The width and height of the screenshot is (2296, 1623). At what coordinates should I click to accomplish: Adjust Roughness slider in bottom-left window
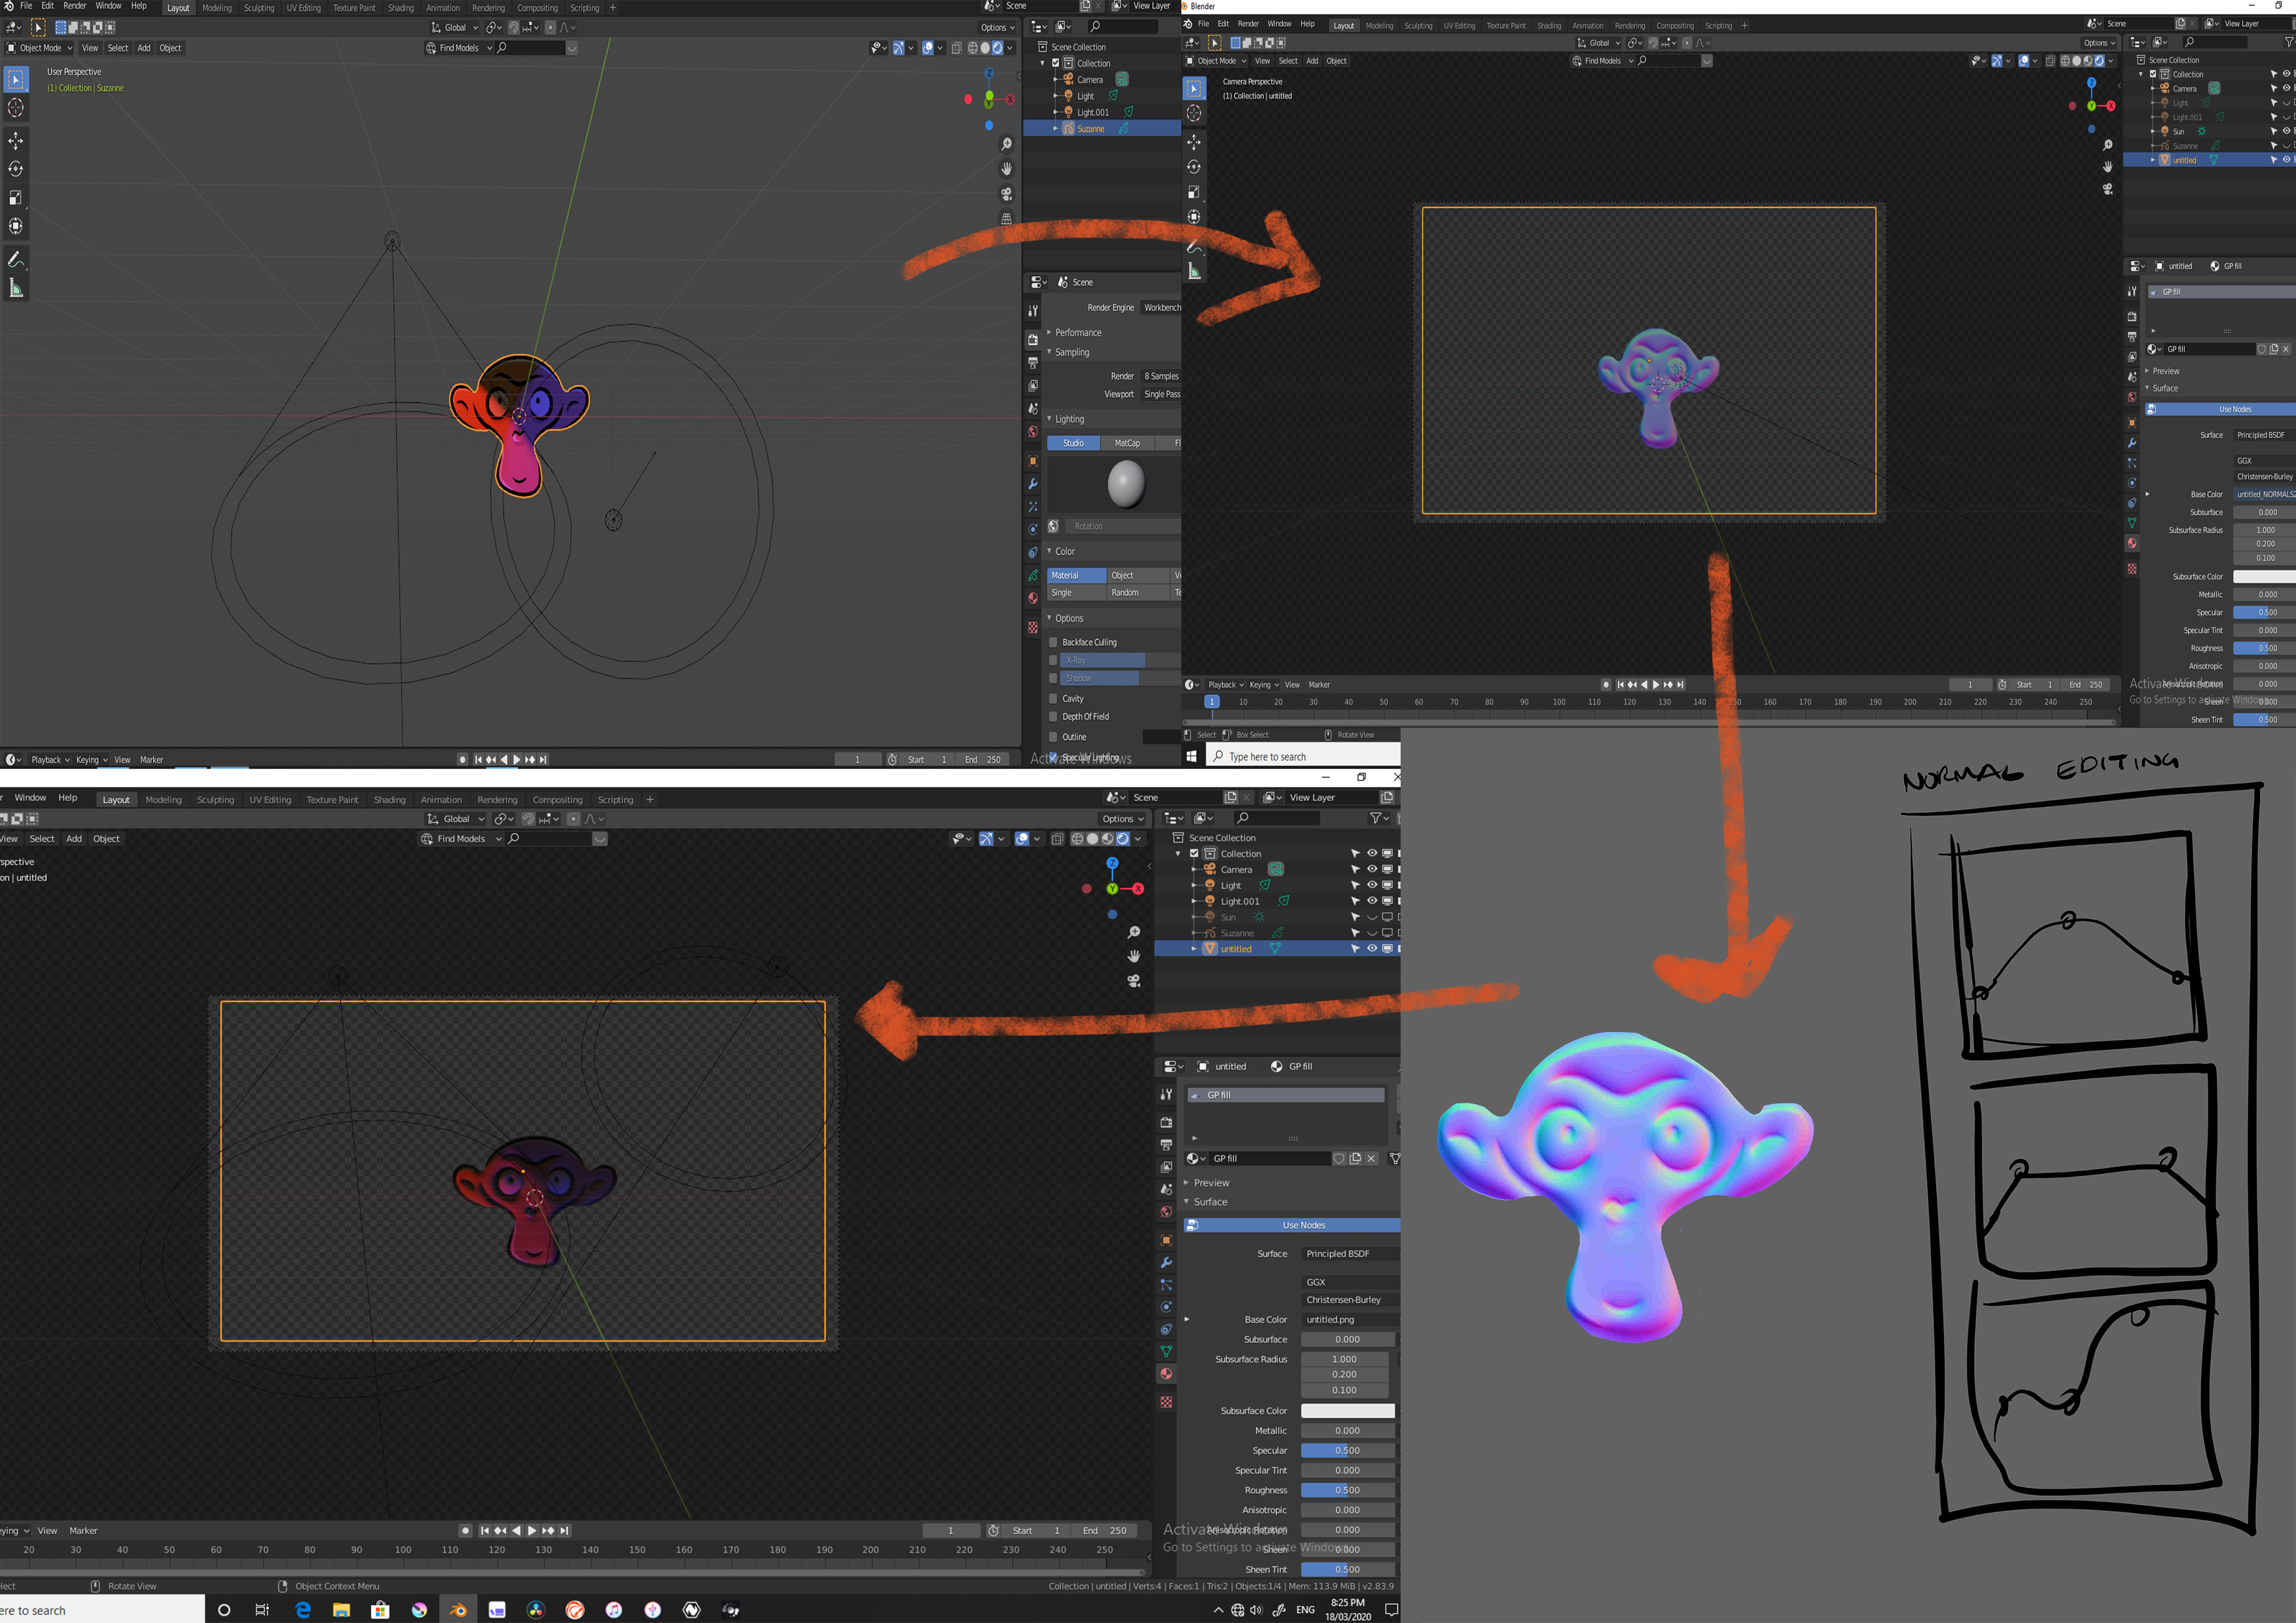point(1347,1490)
